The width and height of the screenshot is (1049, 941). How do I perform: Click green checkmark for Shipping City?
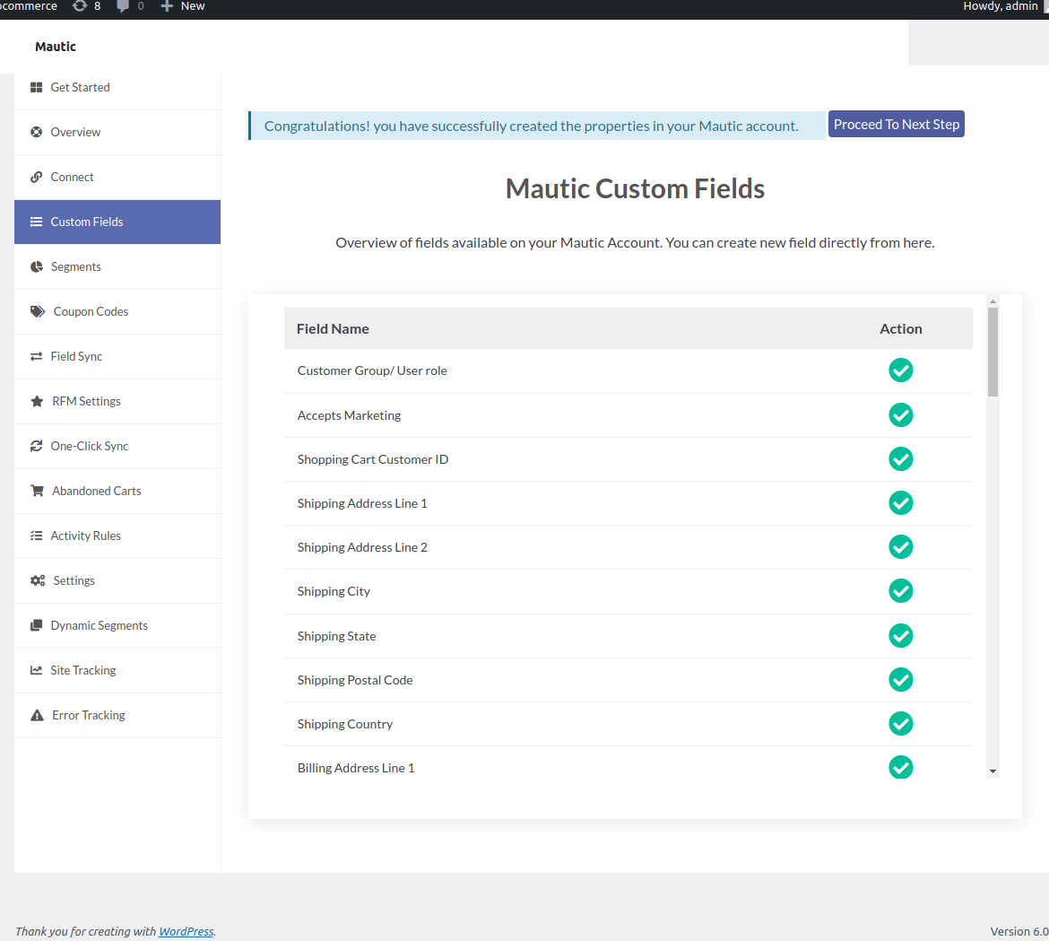tap(900, 591)
